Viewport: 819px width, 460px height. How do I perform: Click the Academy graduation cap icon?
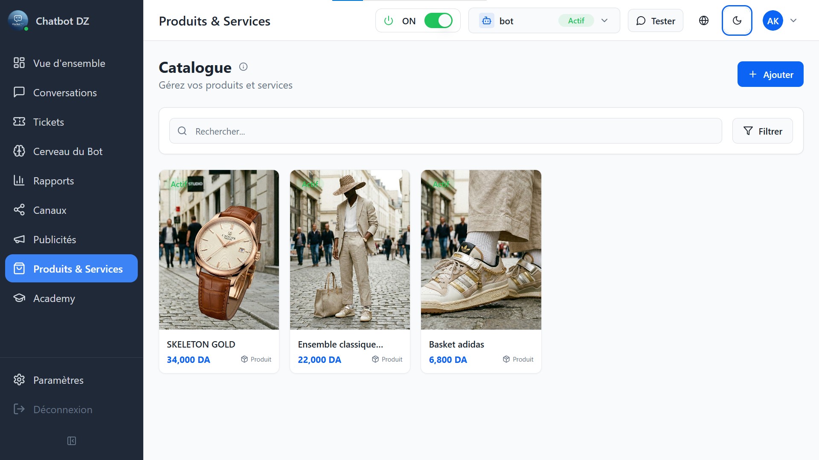pyautogui.click(x=19, y=298)
